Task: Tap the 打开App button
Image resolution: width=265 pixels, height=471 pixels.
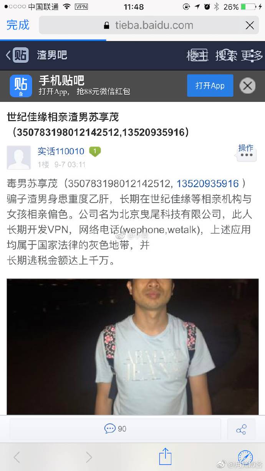Action: click(x=210, y=86)
